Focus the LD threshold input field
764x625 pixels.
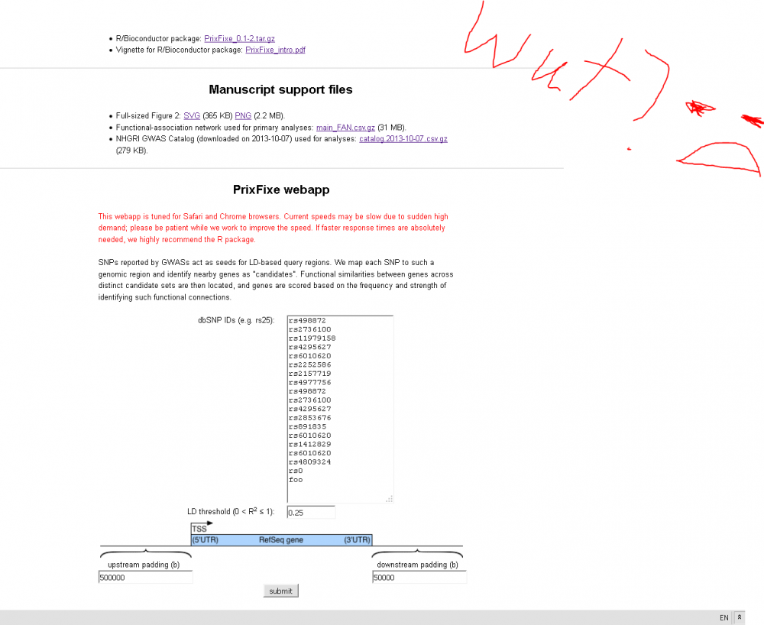(311, 513)
